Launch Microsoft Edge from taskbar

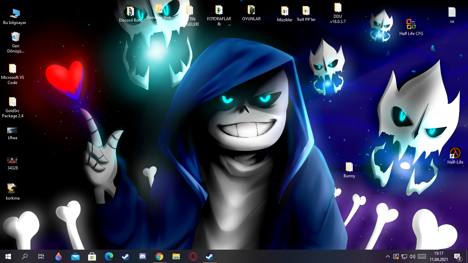109,256
